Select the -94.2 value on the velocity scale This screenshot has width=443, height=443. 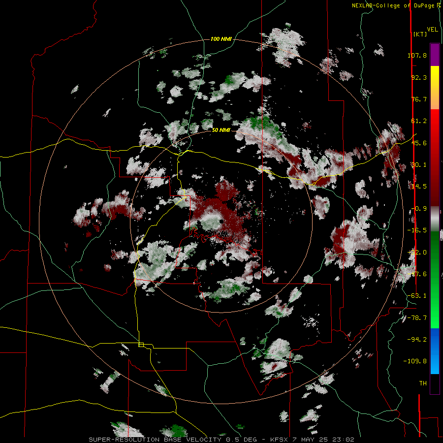click(417, 339)
